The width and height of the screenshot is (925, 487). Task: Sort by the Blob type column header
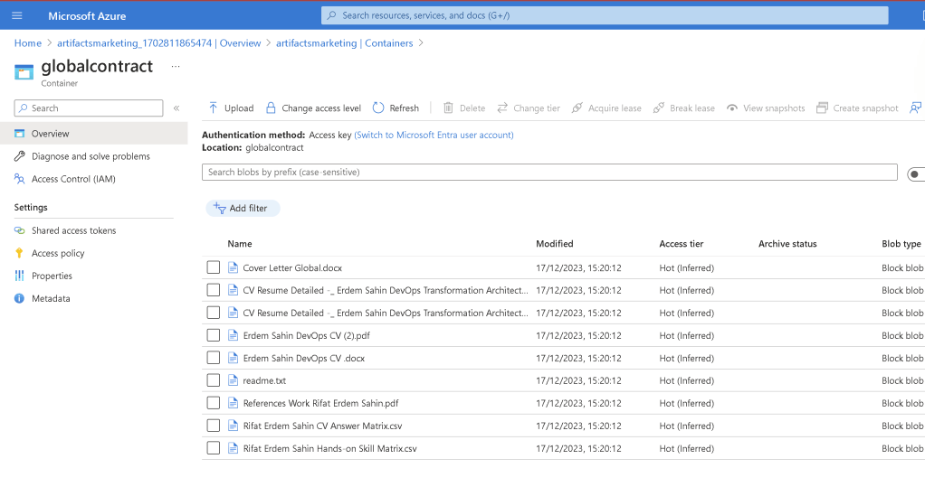pyautogui.click(x=901, y=244)
